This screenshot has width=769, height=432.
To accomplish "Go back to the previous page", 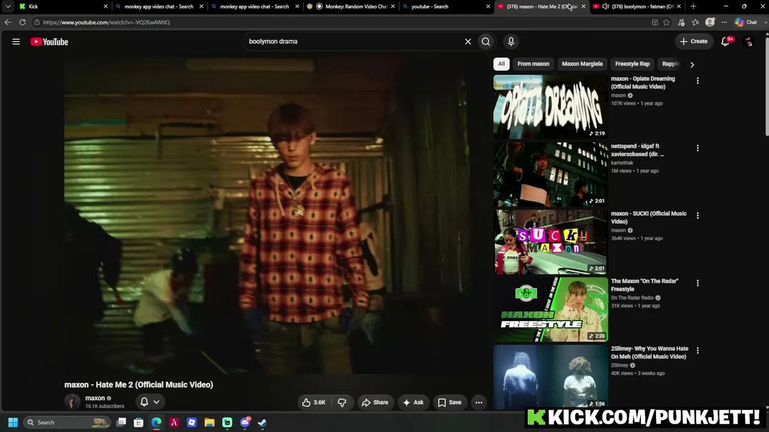I will click(8, 22).
